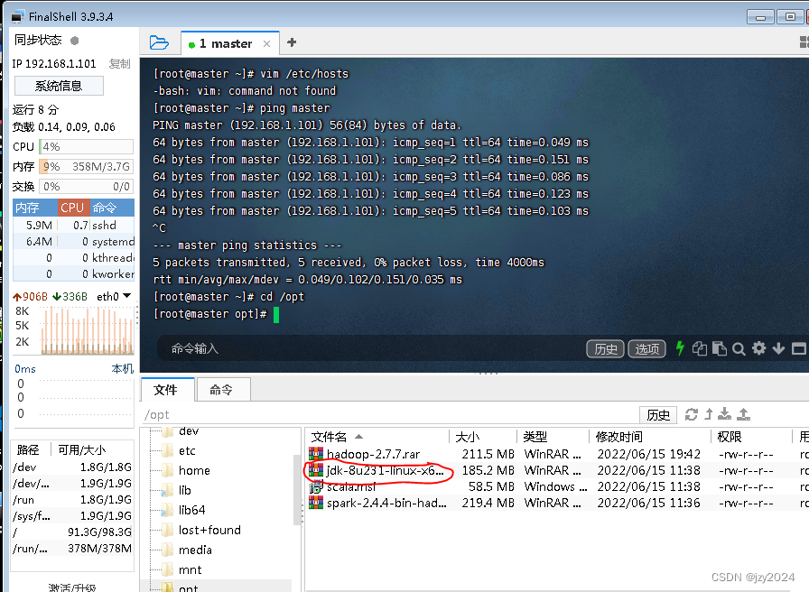The height and width of the screenshot is (592, 809).
Task: Click the paste icon in the command bar
Action: click(x=720, y=349)
